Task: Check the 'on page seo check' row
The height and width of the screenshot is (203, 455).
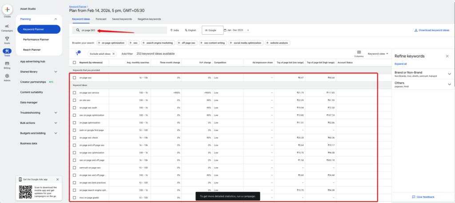Action: click(x=75, y=137)
